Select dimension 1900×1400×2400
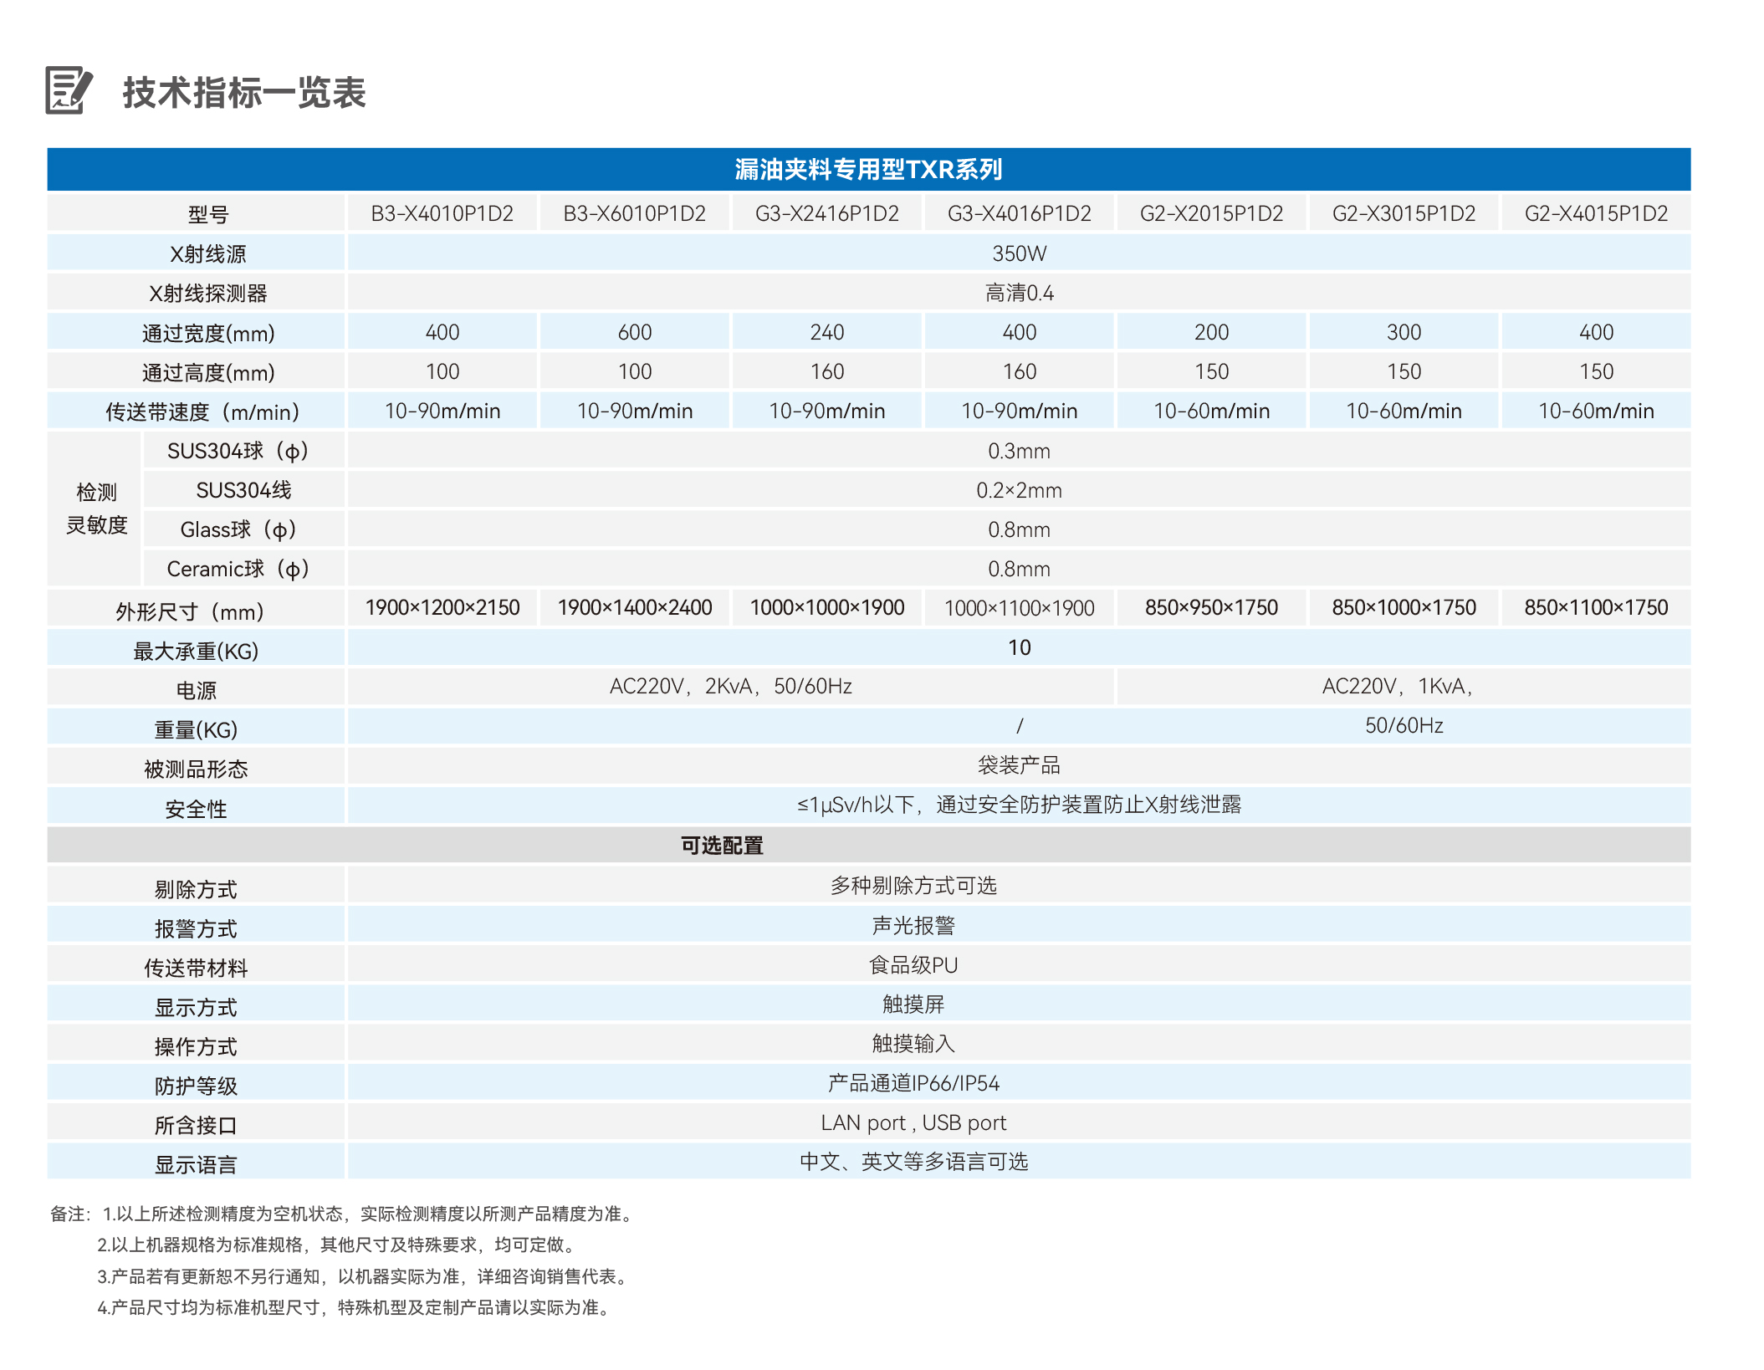 pos(634,607)
